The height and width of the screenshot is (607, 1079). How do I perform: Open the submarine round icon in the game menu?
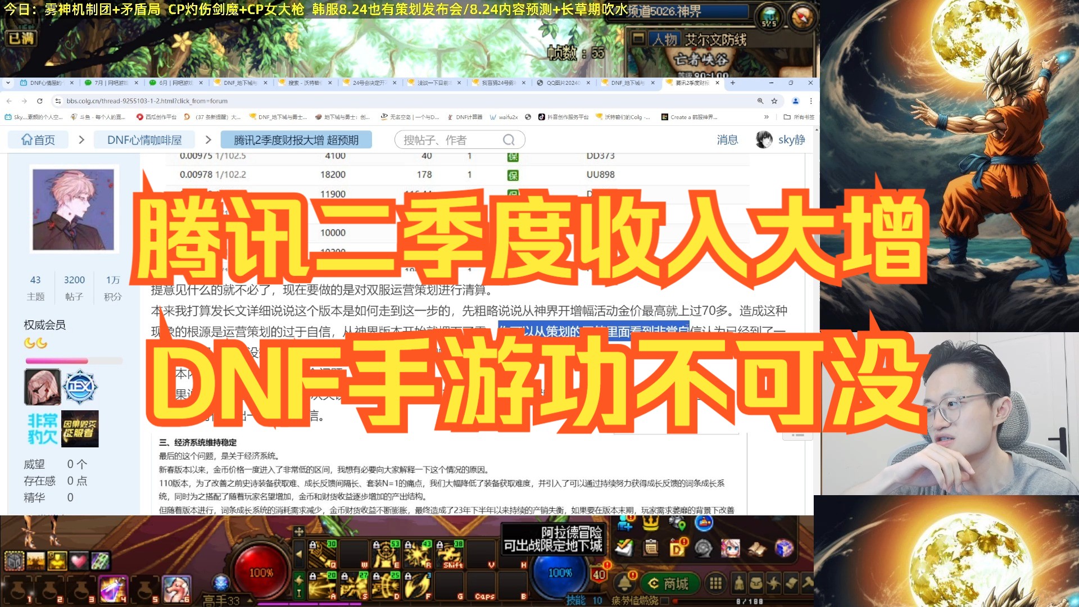(704, 523)
